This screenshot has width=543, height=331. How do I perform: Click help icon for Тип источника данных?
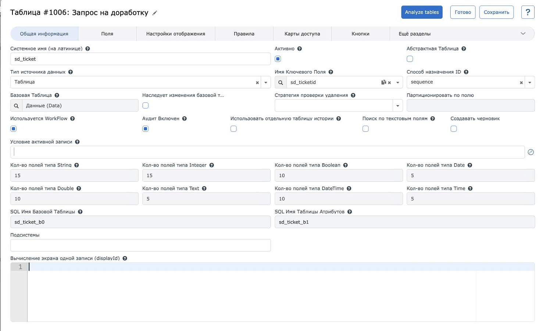[x=71, y=72]
